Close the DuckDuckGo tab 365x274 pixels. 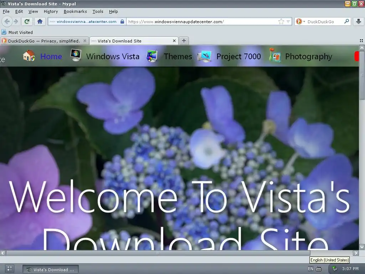[x=85, y=41]
